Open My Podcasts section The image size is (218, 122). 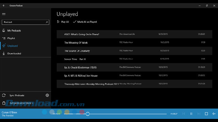(x=26, y=30)
